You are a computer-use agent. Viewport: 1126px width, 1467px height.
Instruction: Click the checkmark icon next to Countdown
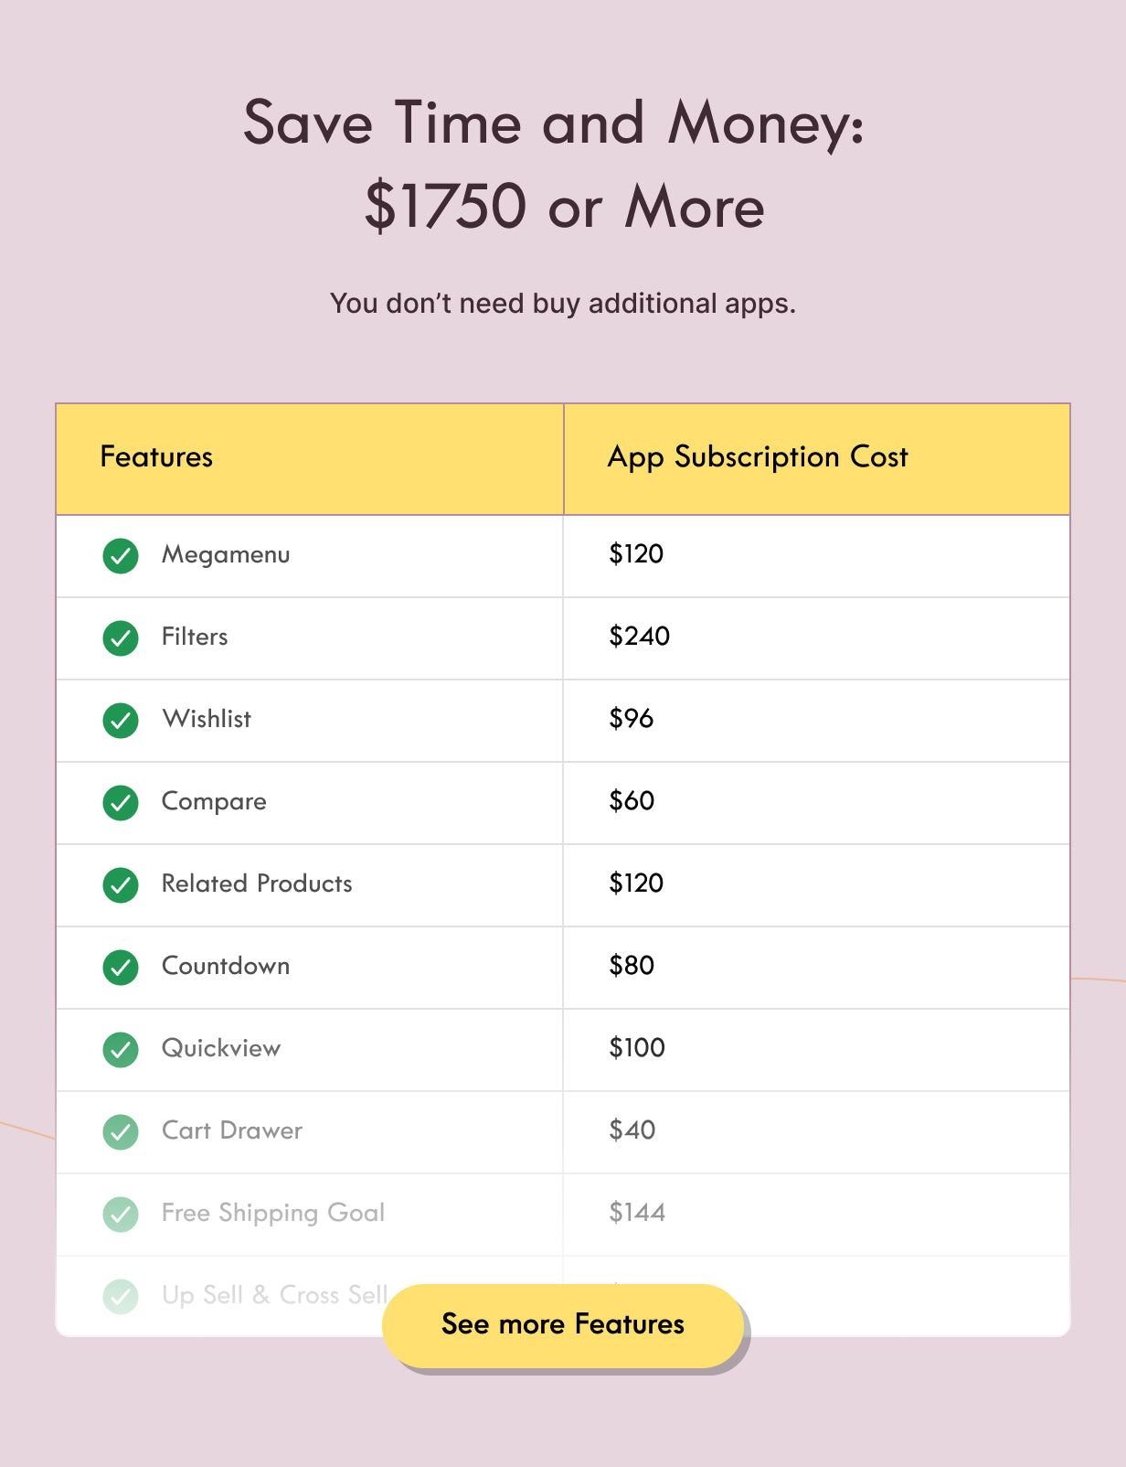(x=121, y=967)
